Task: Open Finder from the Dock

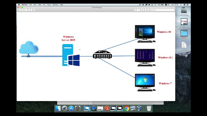Action: click(x=58, y=108)
